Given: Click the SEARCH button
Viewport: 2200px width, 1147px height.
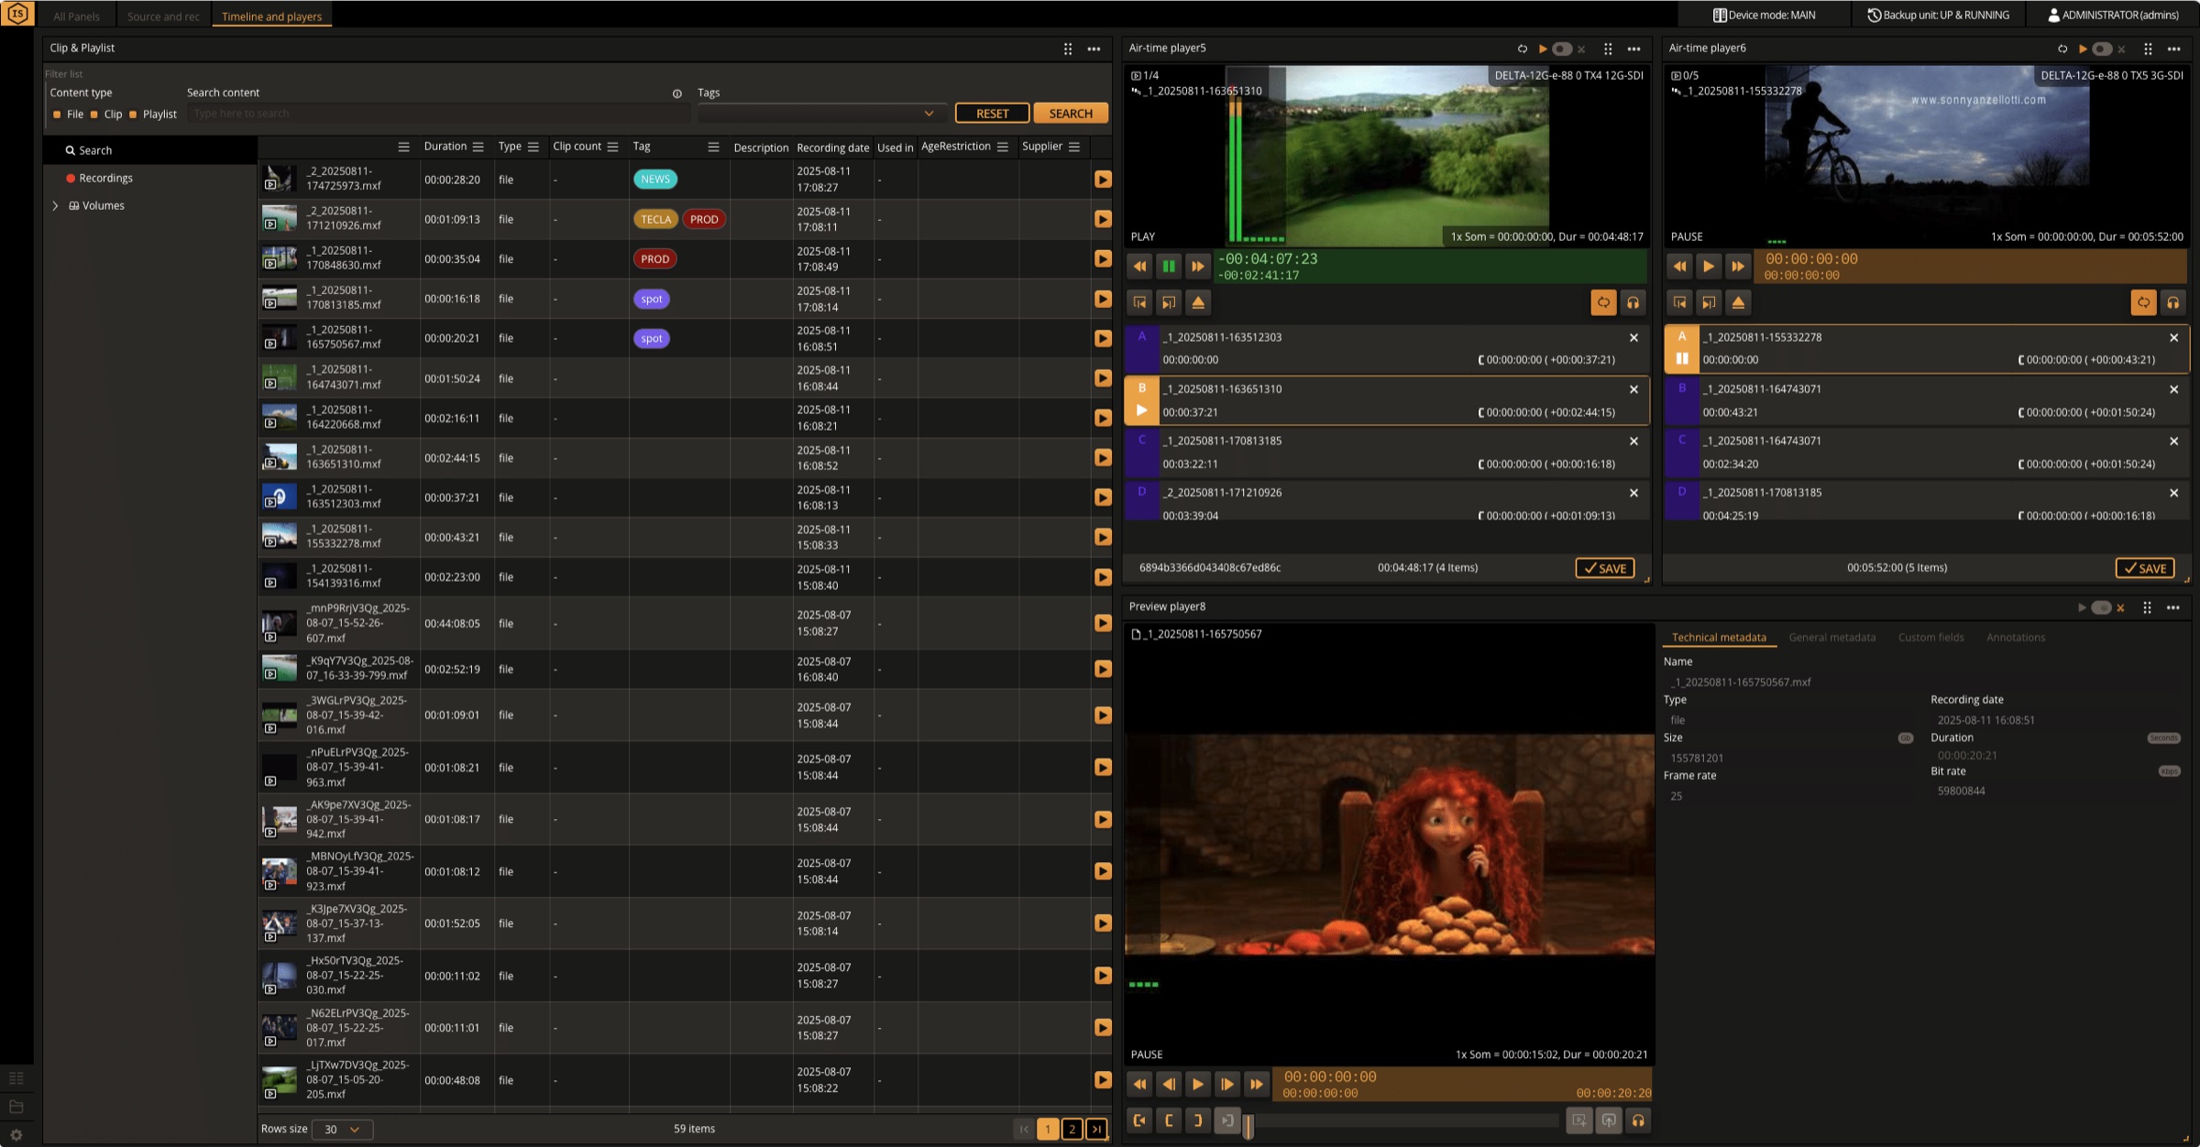Looking at the screenshot, I should [x=1071, y=114].
